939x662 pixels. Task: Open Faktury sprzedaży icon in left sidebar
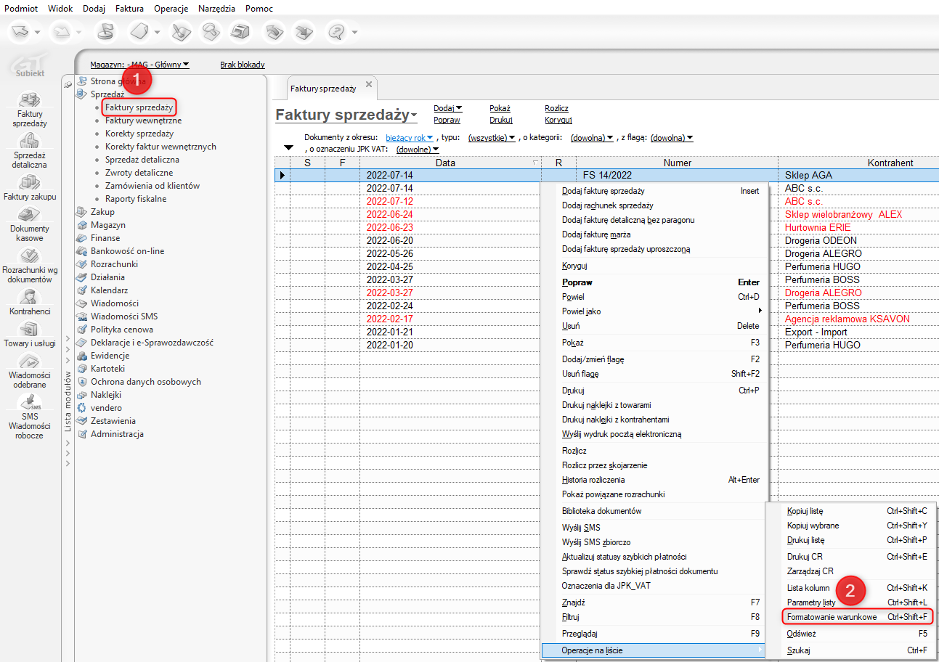(x=28, y=100)
